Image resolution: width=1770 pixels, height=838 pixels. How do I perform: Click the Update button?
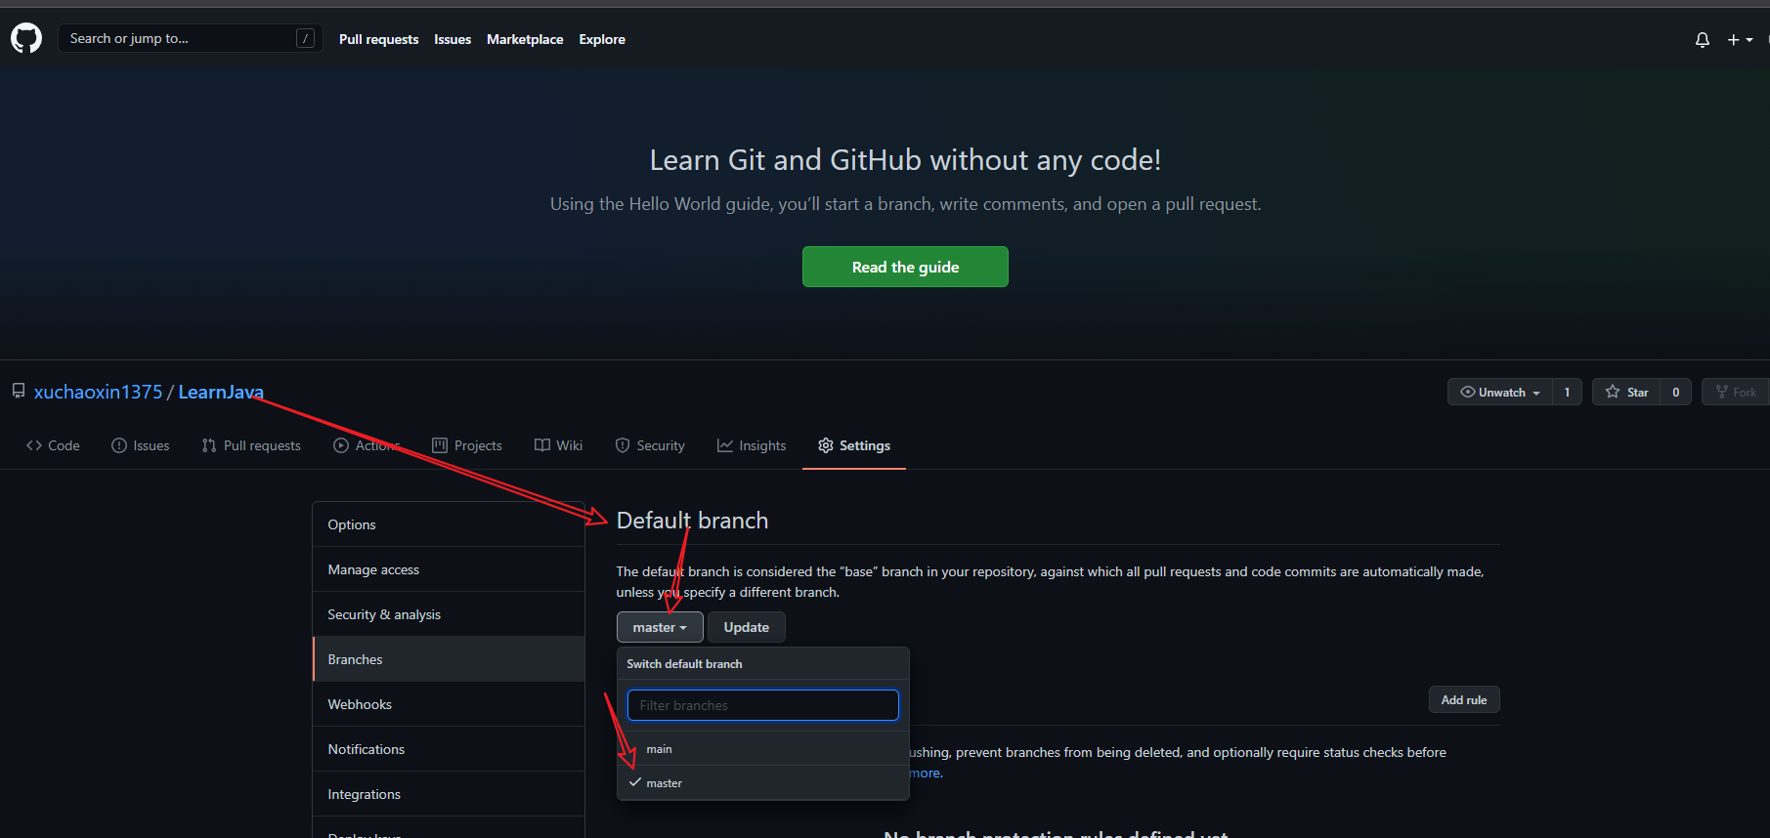747,627
